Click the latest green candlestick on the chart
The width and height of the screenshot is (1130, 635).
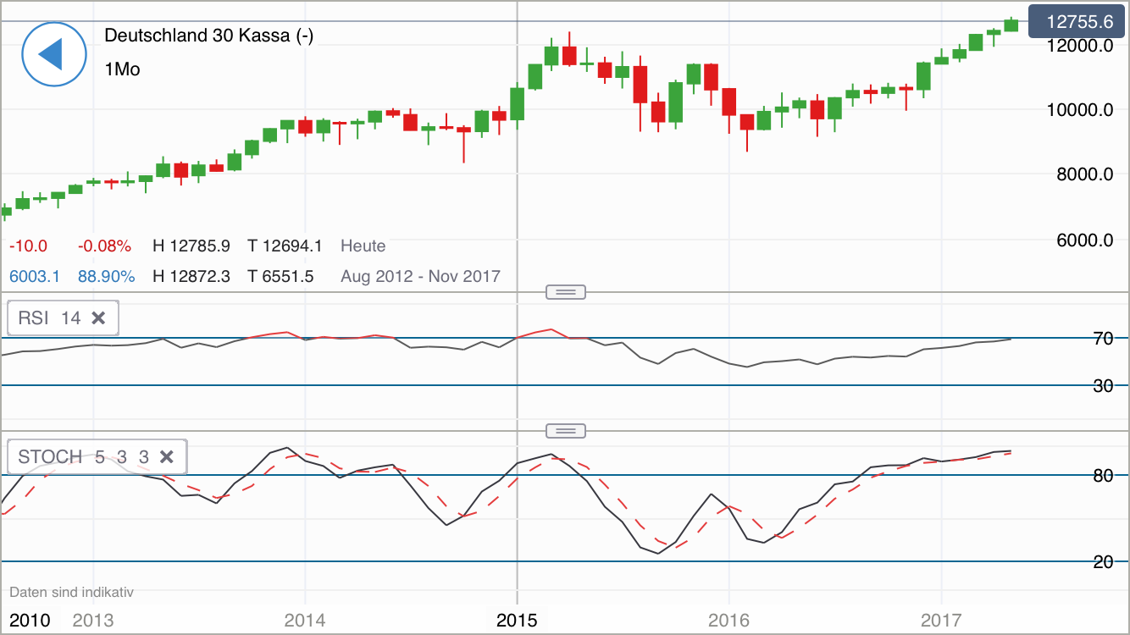point(1011,27)
